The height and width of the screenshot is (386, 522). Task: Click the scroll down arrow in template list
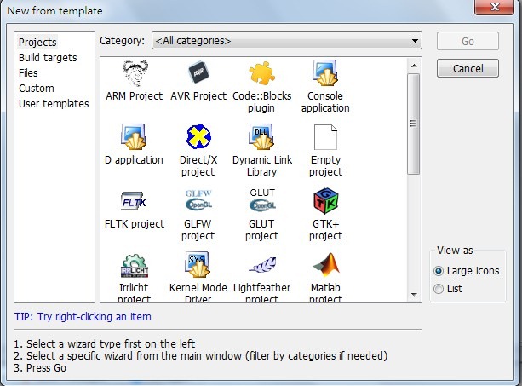[x=414, y=295]
